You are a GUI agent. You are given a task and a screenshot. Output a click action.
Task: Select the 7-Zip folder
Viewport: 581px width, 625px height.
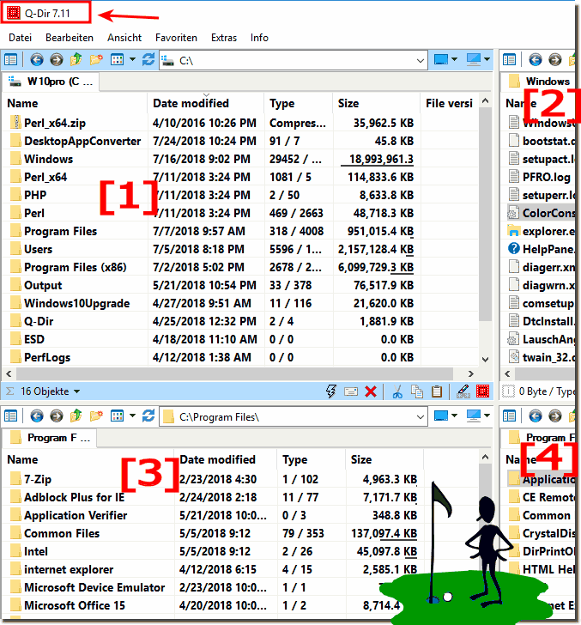tap(38, 479)
